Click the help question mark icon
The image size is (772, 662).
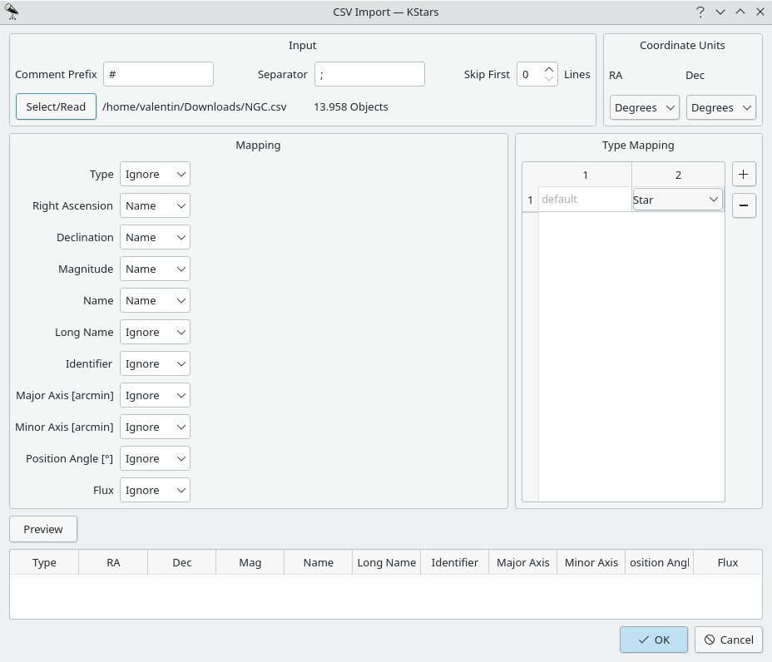click(x=700, y=12)
